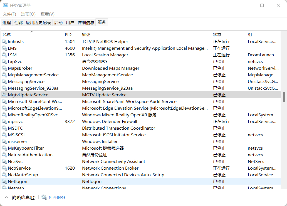Click the Task Manager app icon in title bar
The image size is (287, 206).
tap(5, 5)
